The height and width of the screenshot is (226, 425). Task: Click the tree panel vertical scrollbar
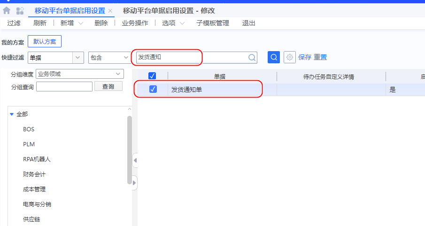(130, 150)
